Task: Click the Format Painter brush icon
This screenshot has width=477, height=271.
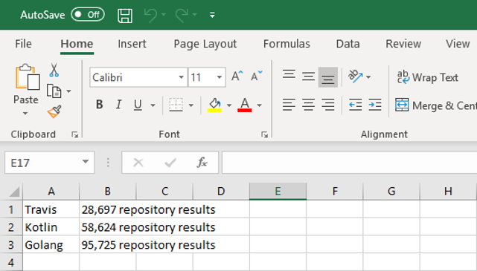Action: tap(54, 111)
